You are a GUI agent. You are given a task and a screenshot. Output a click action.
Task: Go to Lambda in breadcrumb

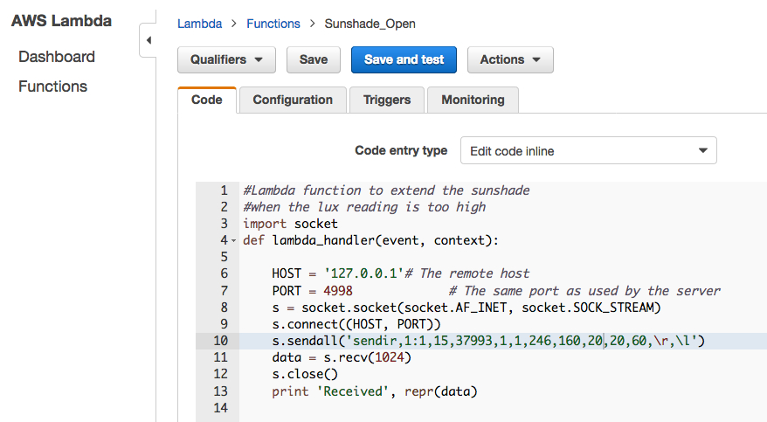(x=199, y=24)
